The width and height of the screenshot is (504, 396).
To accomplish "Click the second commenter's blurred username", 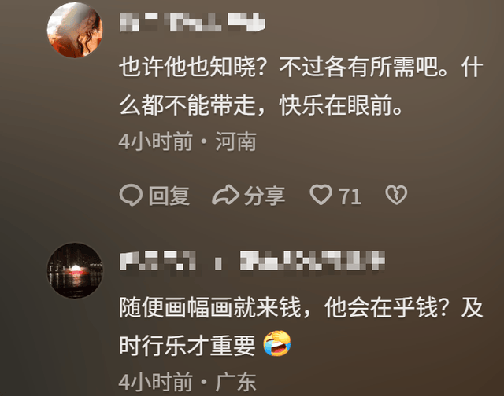I will click(252, 260).
